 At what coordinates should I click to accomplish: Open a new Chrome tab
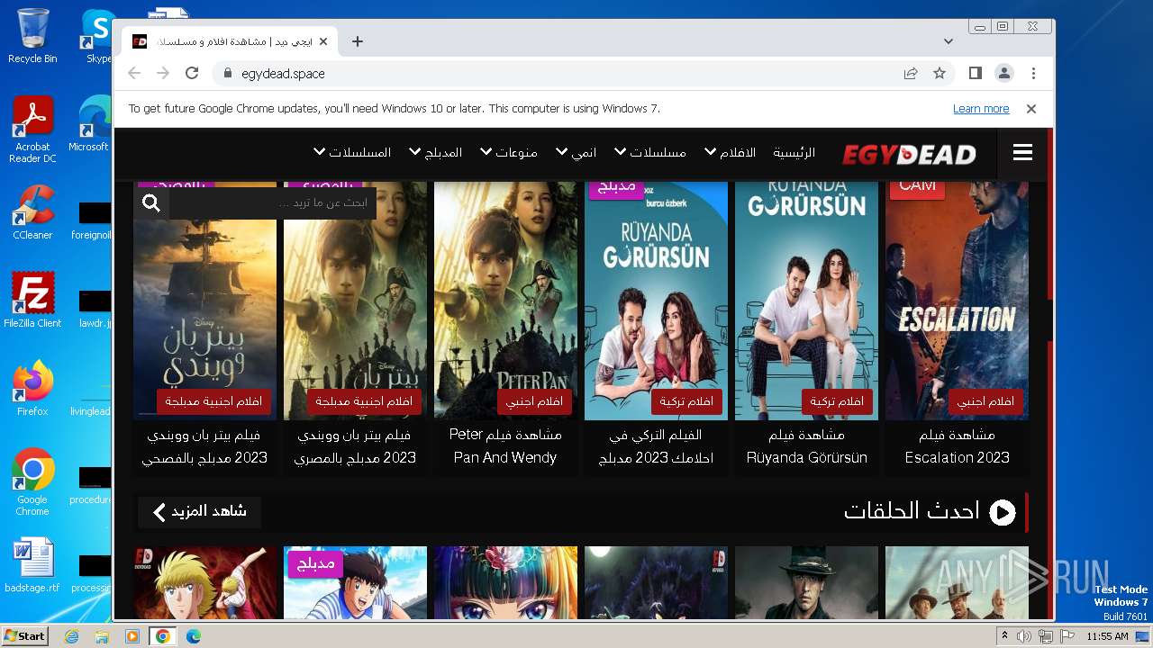pos(358,41)
